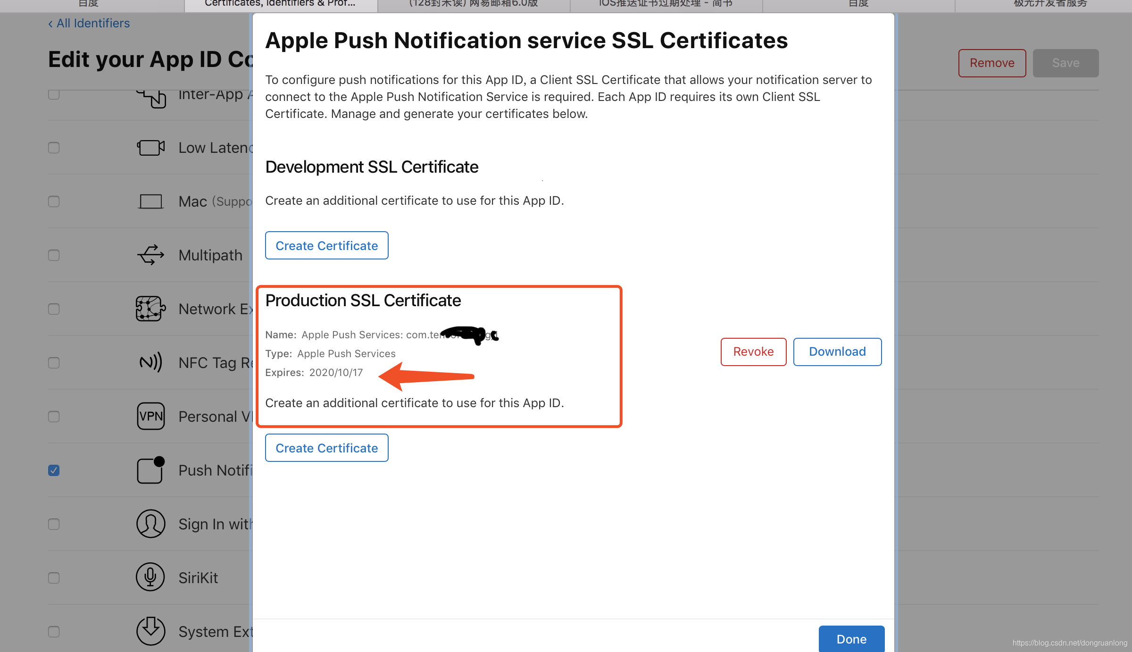Click the Push Notifications icon
This screenshot has height=652, width=1132.
click(150, 470)
